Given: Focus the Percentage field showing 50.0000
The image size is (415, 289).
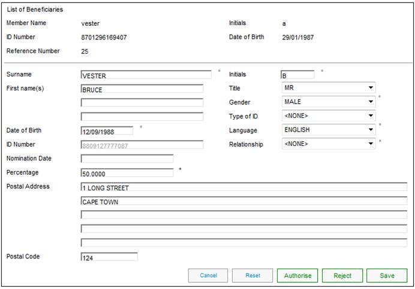Looking at the screenshot, I should tap(127, 173).
